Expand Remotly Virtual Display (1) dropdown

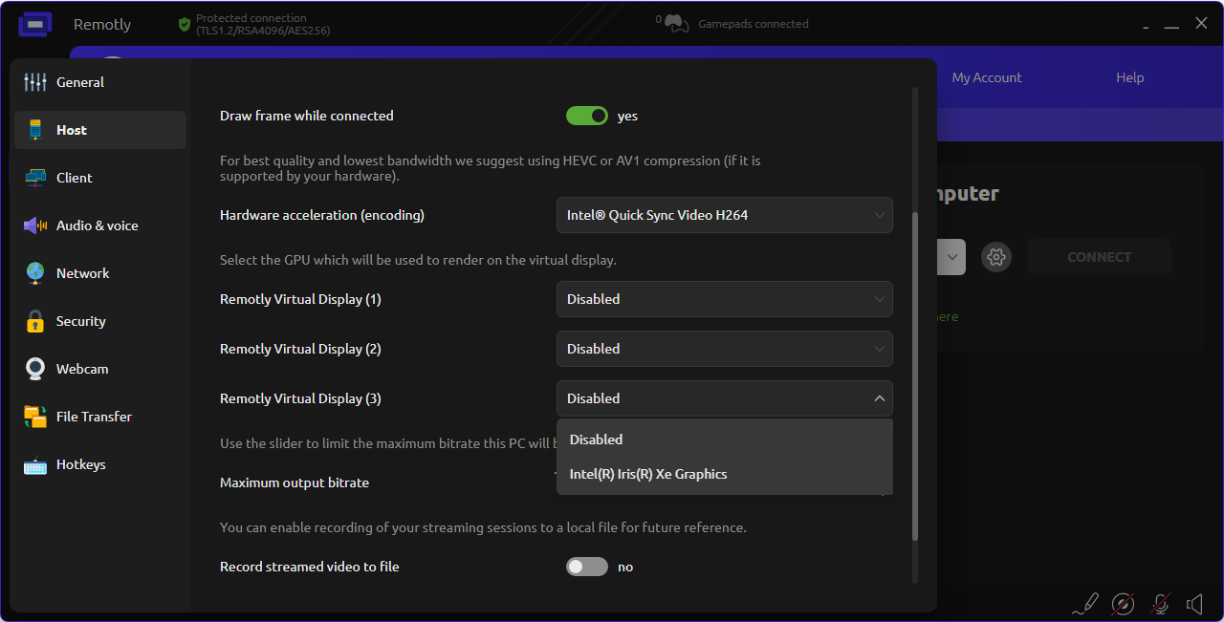(724, 299)
